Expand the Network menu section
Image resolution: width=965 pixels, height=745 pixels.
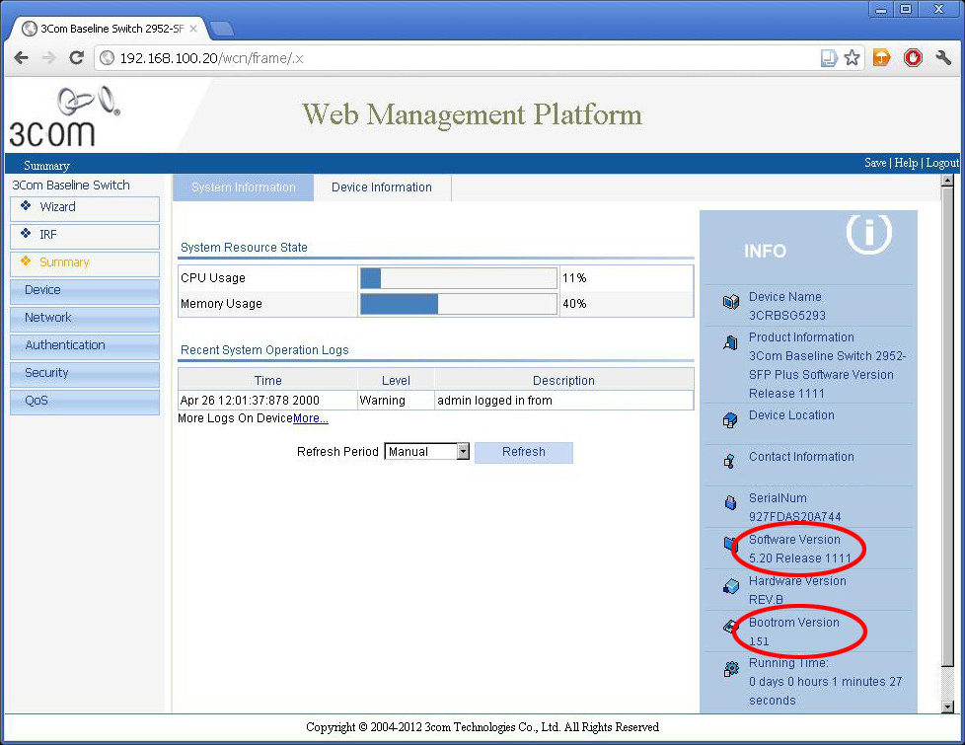tap(85, 319)
